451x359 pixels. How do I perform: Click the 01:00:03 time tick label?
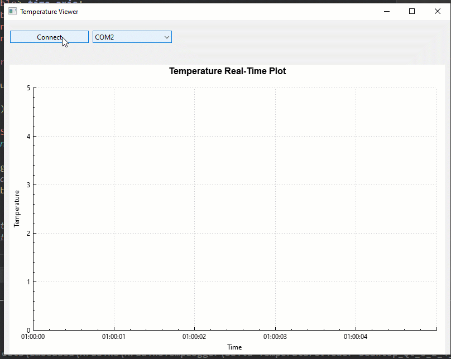(x=275, y=337)
